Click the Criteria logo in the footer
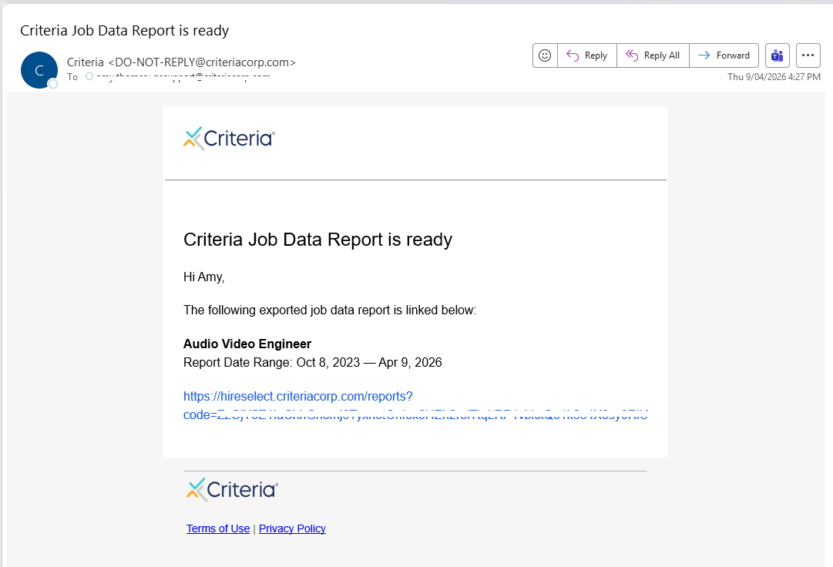Screen dimensions: 833x567 tap(232, 490)
